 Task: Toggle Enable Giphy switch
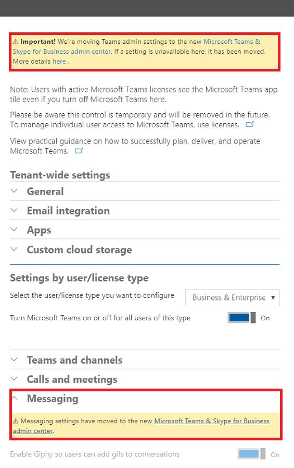(x=251, y=454)
